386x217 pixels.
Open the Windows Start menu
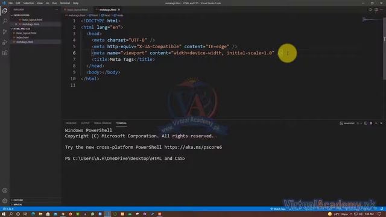(4, 214)
